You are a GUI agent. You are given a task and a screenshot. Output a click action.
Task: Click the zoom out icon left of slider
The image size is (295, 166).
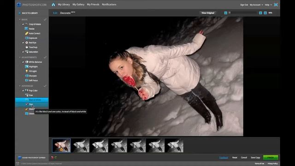pos(225,13)
